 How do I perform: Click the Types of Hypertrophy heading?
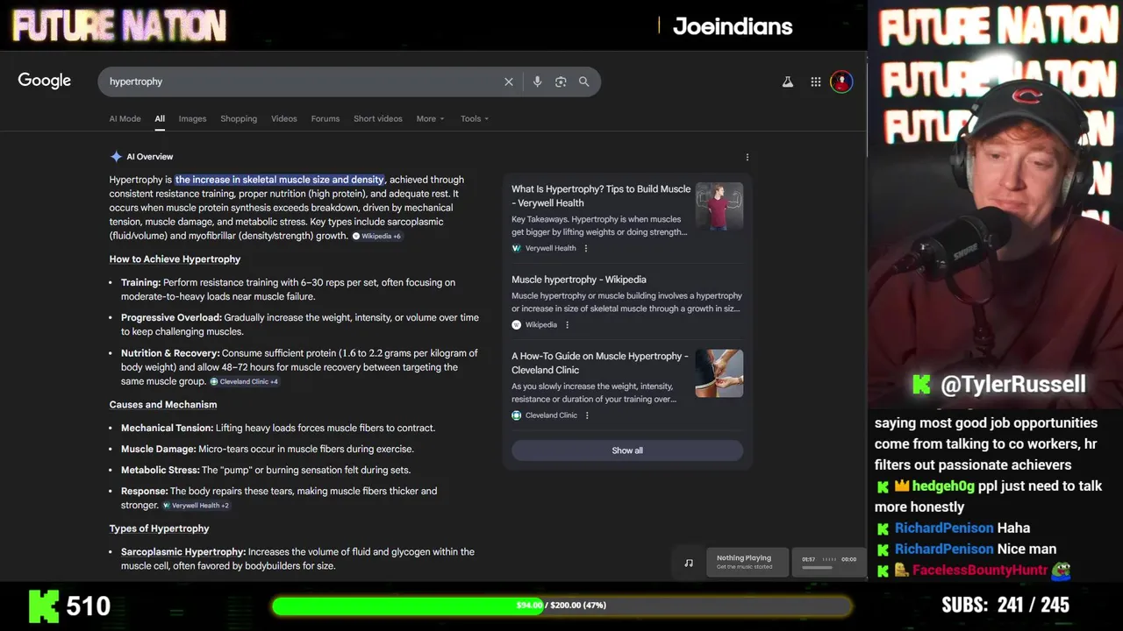click(x=159, y=528)
